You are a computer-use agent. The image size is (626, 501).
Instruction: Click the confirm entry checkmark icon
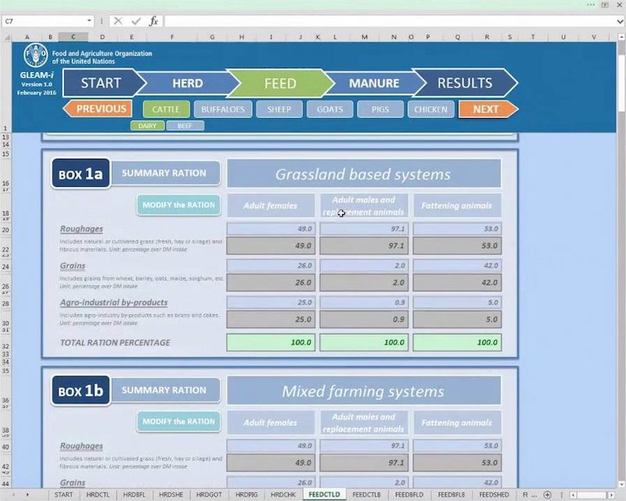pos(136,21)
